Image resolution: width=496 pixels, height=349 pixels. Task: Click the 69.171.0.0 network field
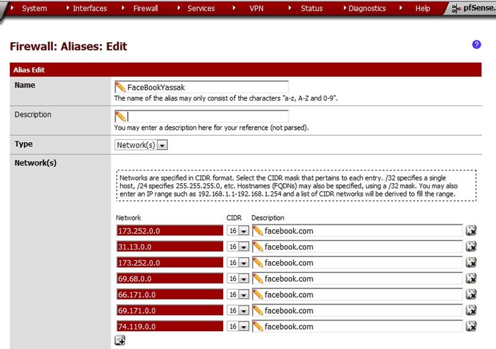click(170, 311)
